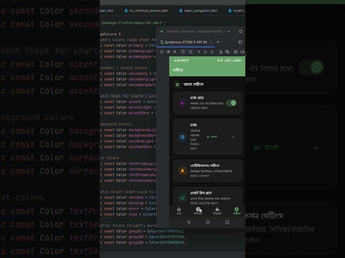Screen dimensions: 345x258
Task: Click the 'grey100' color constant in code
Action: coord(136,237)
